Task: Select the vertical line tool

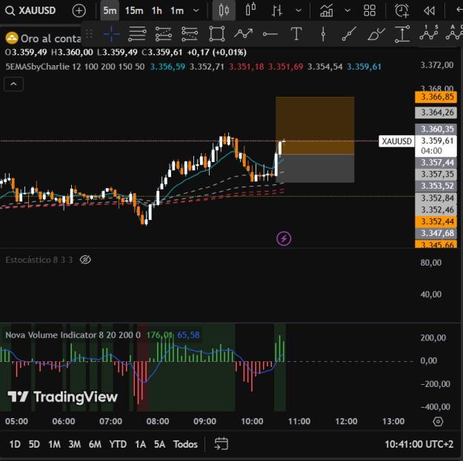Action: coord(323,34)
